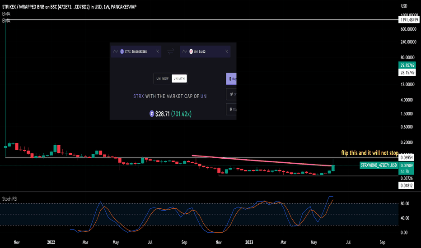Click the 240.00000 price axis value
Viewport: 421px width, 248px height.
[408, 42]
